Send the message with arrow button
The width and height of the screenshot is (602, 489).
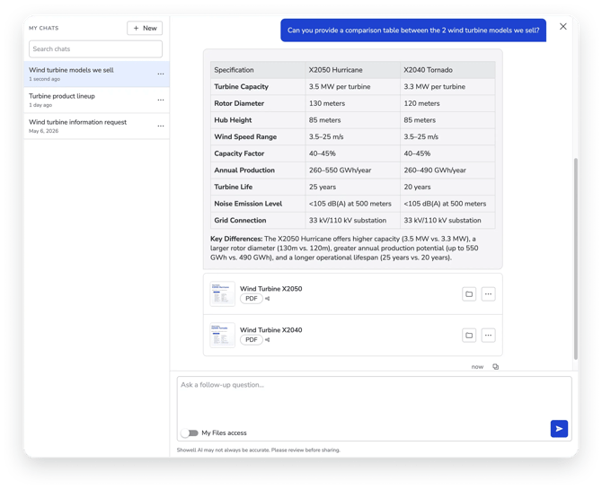point(559,429)
